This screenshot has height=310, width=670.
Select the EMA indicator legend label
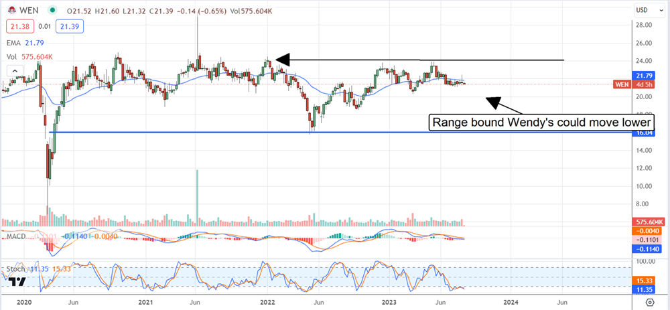pos(13,43)
